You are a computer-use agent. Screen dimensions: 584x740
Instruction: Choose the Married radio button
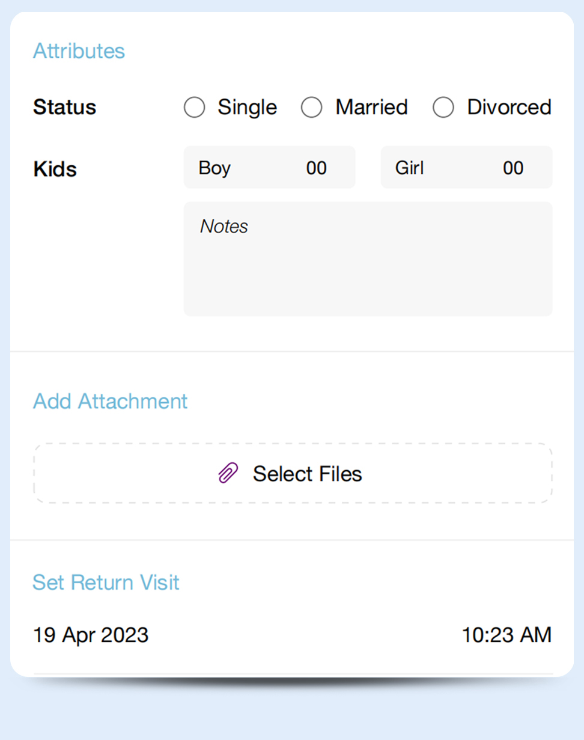pyautogui.click(x=311, y=108)
